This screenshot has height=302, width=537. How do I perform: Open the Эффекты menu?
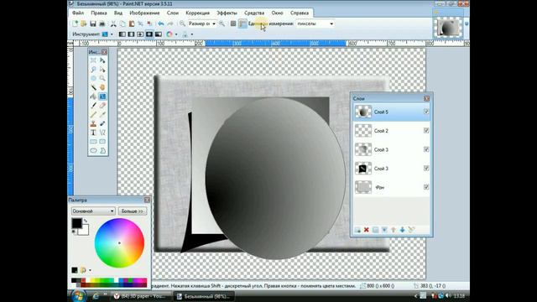tap(227, 13)
